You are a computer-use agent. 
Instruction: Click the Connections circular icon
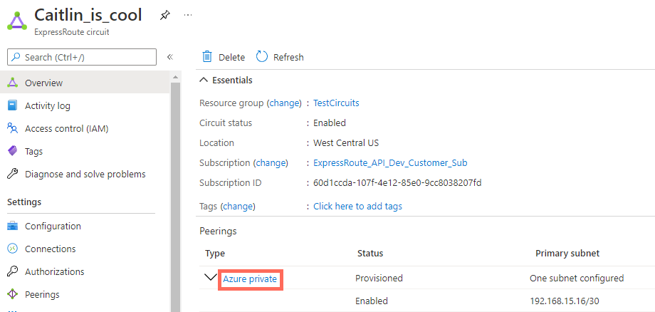pos(13,249)
